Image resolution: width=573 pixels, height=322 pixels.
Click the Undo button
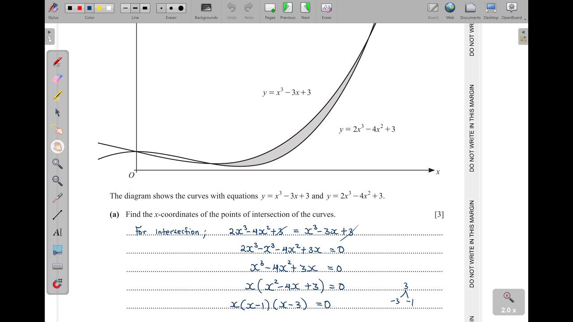231,11
